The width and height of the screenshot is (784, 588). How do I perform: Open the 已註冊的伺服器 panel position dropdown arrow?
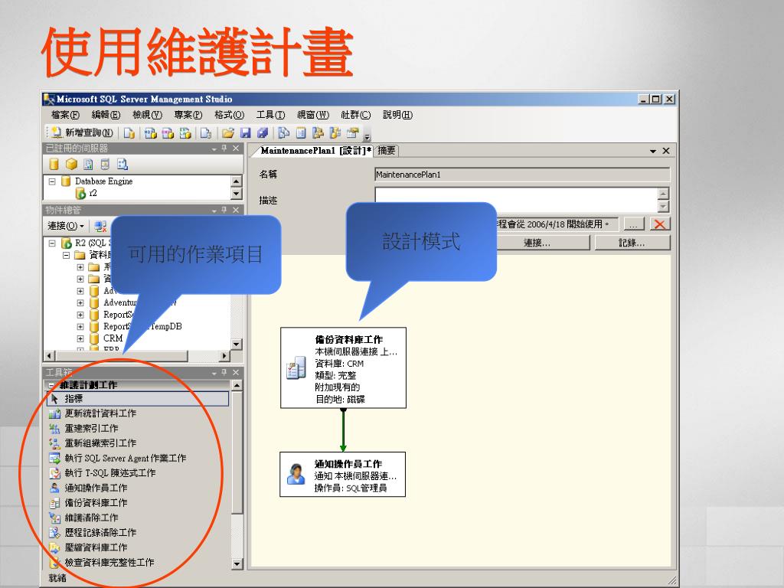214,149
